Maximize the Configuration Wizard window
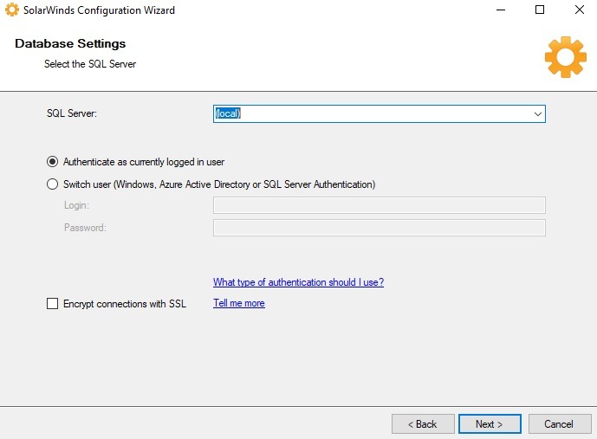 tap(540, 10)
